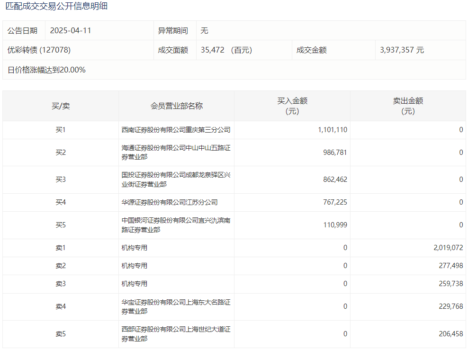468x350 pixels.
Task: Click the 卖出金额 column header
Action: [x=408, y=106]
